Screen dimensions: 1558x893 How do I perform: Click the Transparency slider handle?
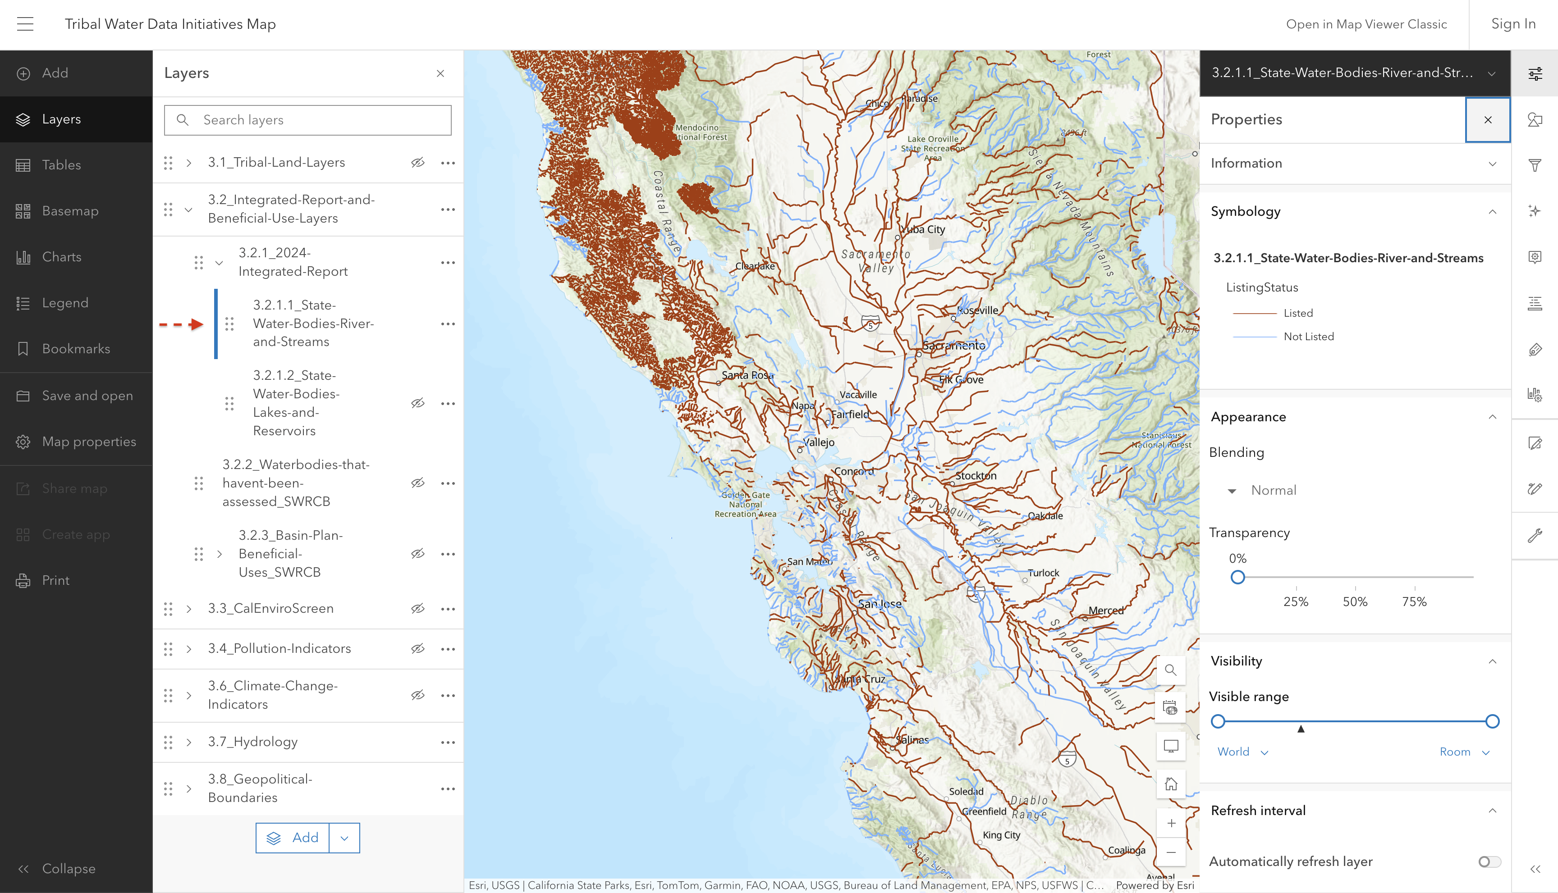[x=1237, y=577]
